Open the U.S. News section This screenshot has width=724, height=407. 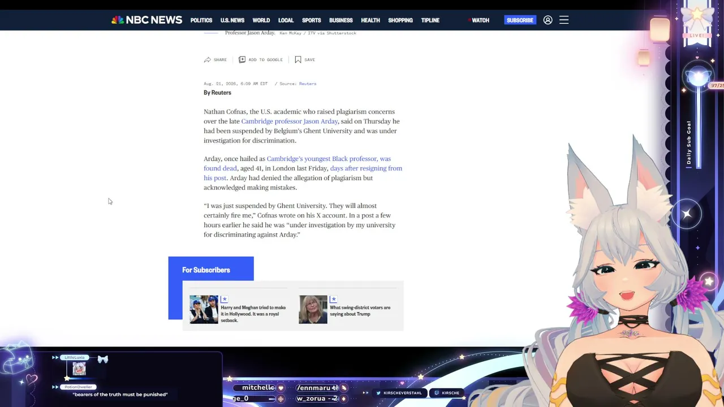click(232, 20)
